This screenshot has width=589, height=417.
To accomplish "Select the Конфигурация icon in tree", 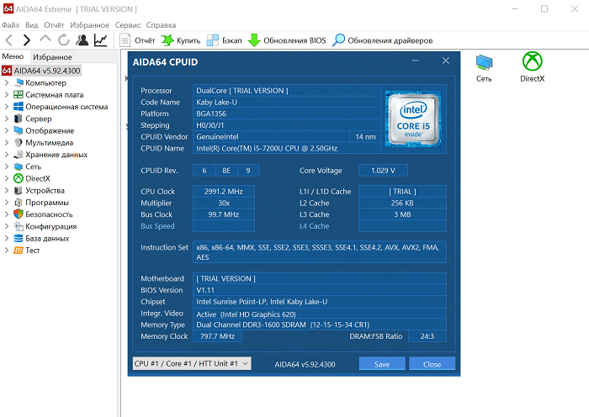I will [x=19, y=226].
